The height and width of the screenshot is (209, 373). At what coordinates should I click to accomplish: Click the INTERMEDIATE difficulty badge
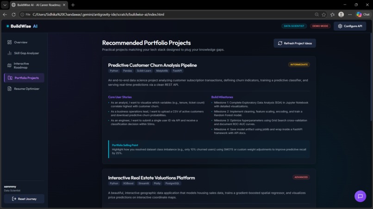click(299, 65)
